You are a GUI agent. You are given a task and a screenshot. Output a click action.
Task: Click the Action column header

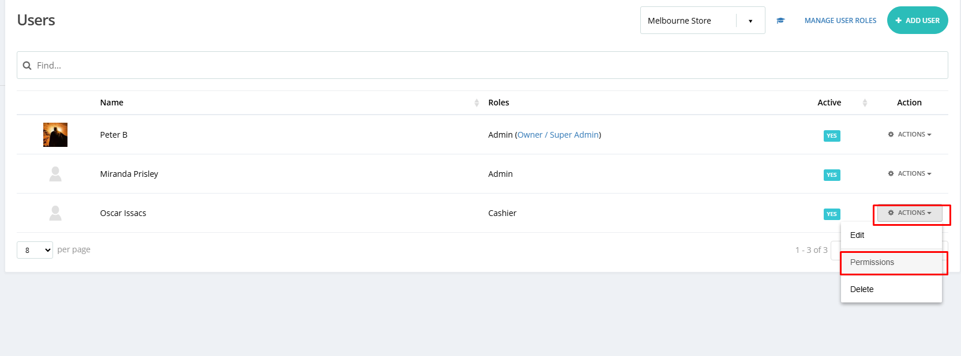click(x=909, y=103)
